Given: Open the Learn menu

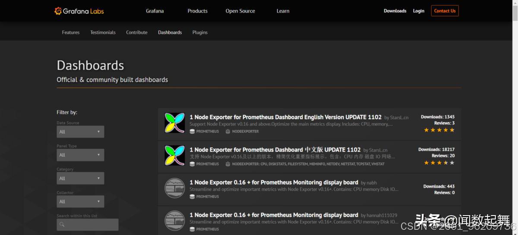Looking at the screenshot, I should click(x=283, y=11).
